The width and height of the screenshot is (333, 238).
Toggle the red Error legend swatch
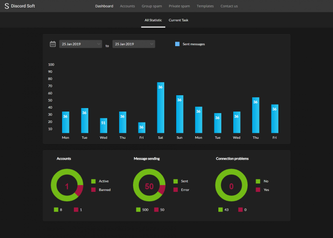[x=175, y=189]
